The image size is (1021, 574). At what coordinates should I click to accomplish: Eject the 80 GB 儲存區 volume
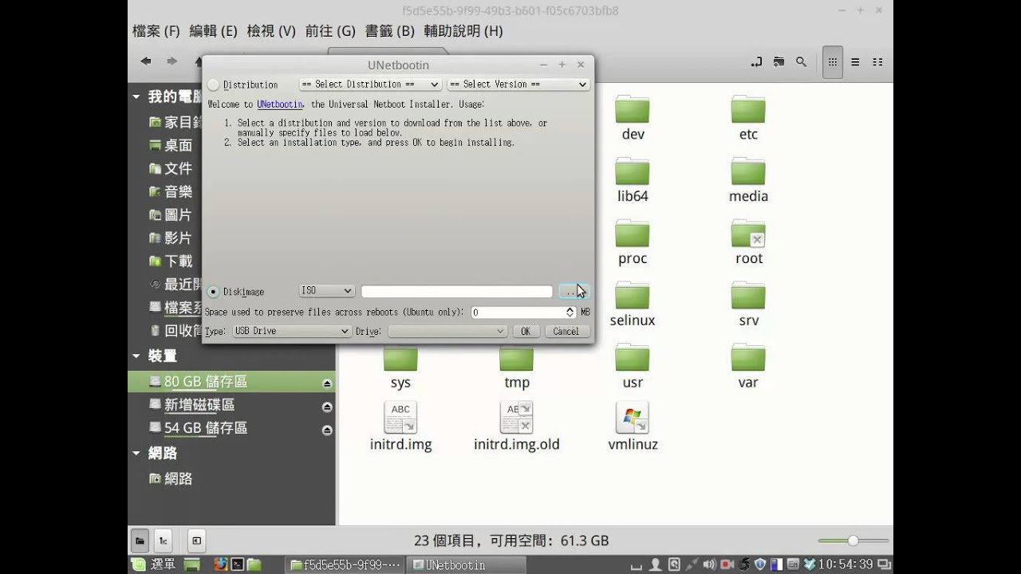pos(327,383)
